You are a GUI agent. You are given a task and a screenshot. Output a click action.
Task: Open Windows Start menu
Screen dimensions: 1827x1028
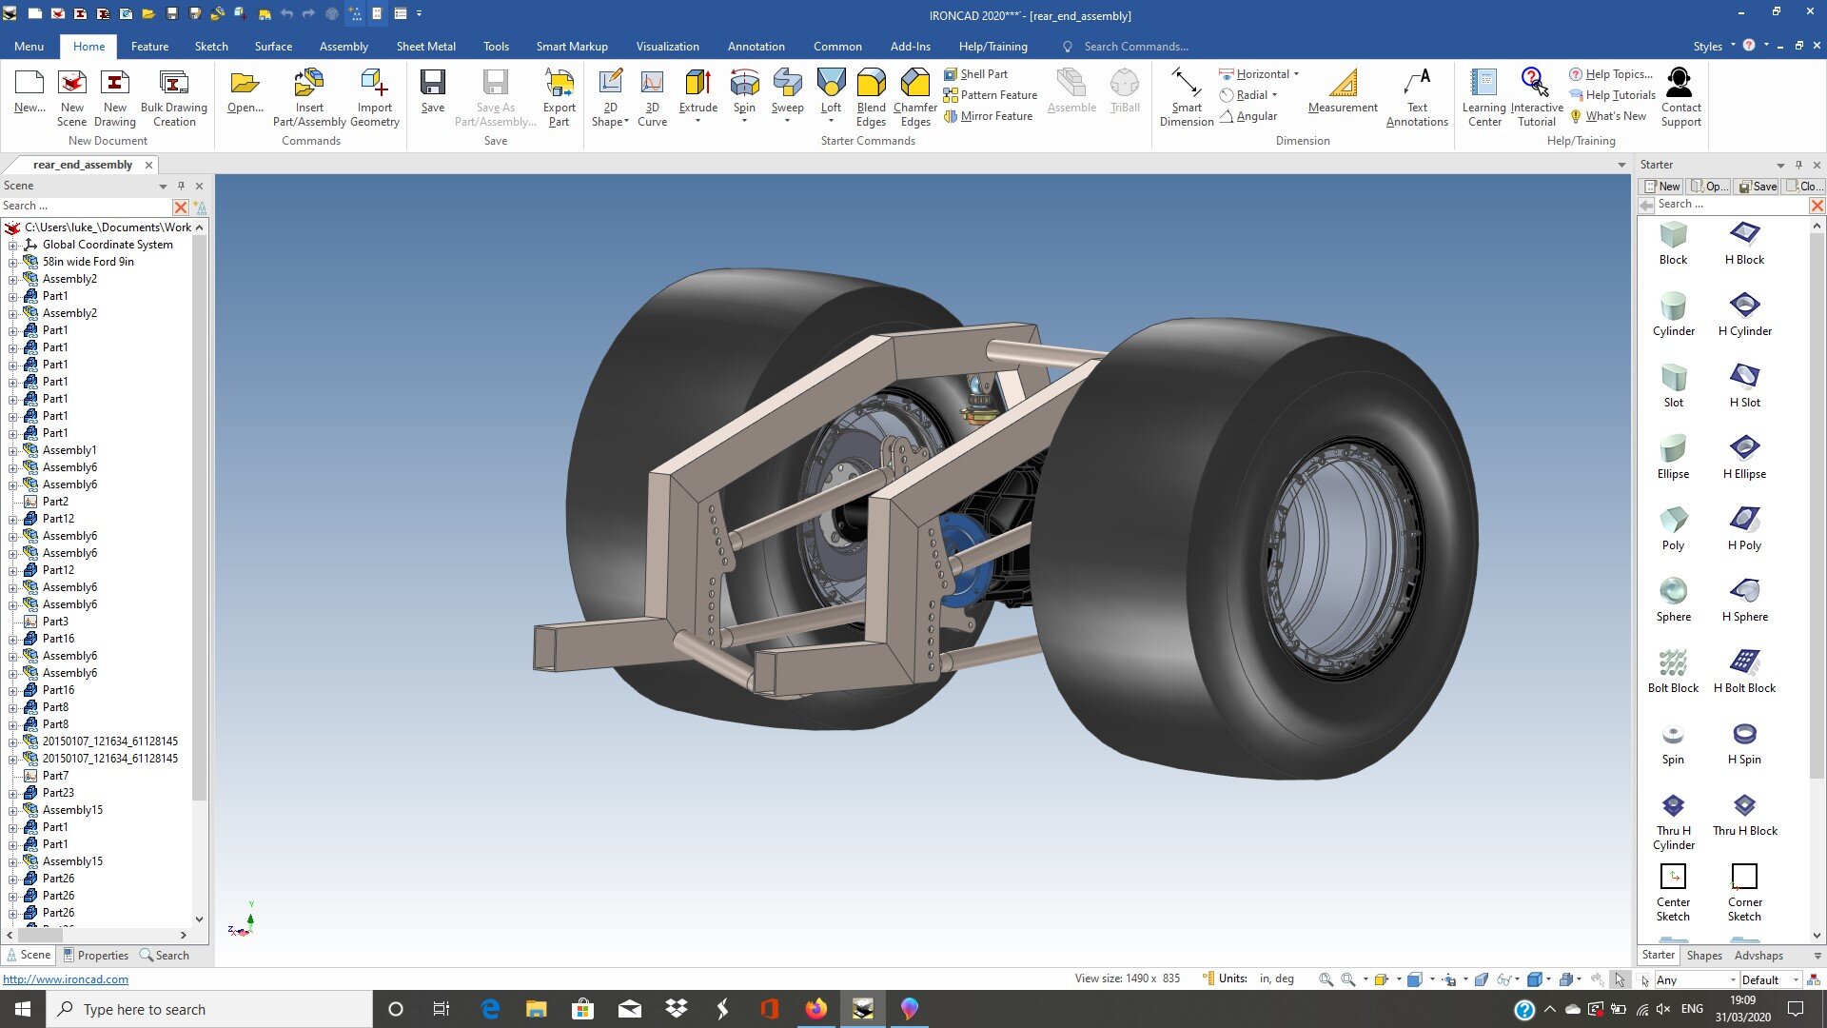(x=23, y=1009)
